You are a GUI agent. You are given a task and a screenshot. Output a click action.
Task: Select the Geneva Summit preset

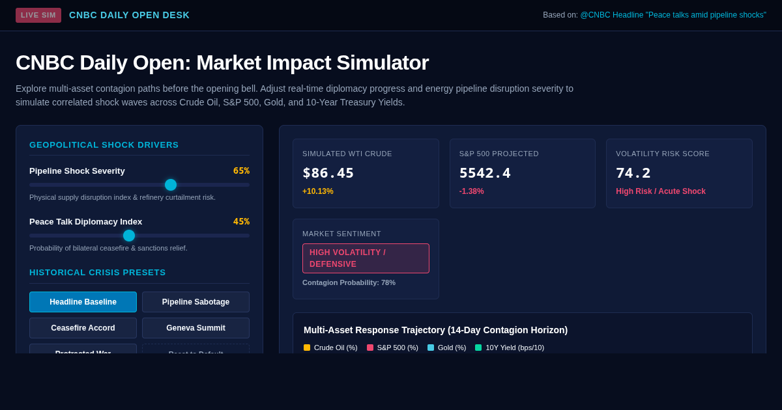pos(195,328)
